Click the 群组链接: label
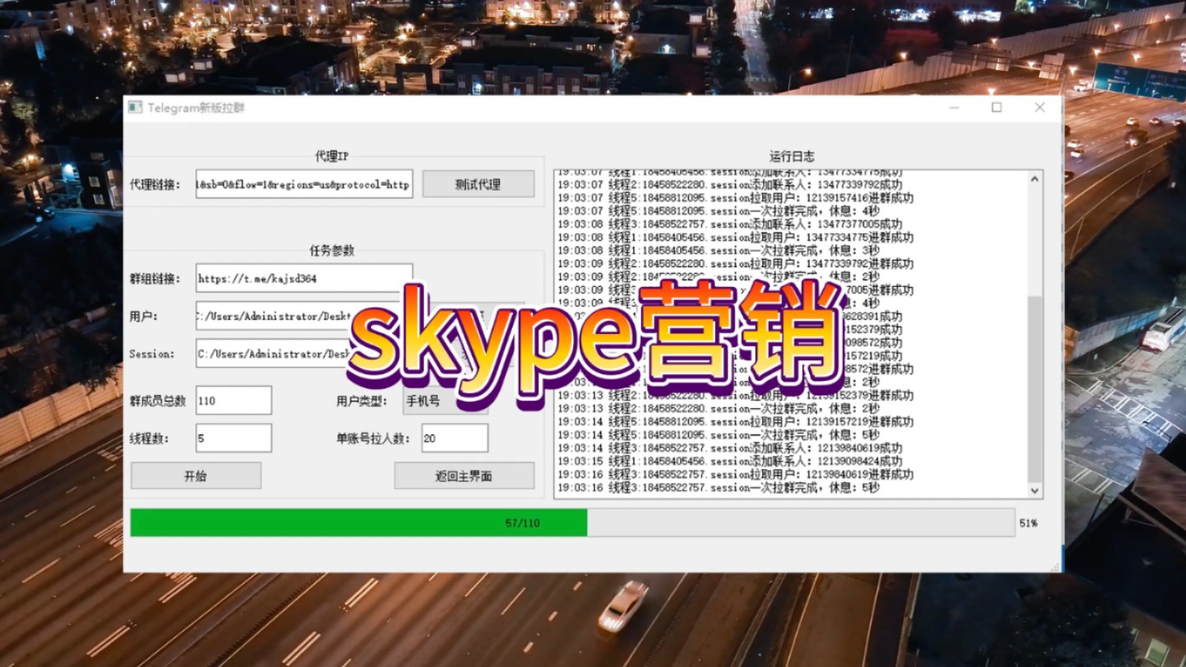The width and height of the screenshot is (1186, 667). click(x=155, y=279)
